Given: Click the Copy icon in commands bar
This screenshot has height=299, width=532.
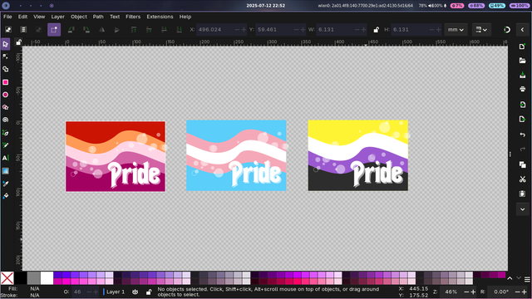Looking at the screenshot, I should coord(523,164).
